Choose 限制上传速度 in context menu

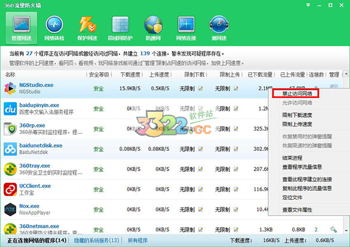coord(297,124)
